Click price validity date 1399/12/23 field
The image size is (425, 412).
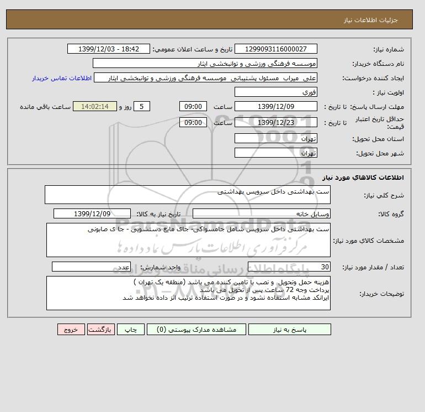tap(275, 122)
